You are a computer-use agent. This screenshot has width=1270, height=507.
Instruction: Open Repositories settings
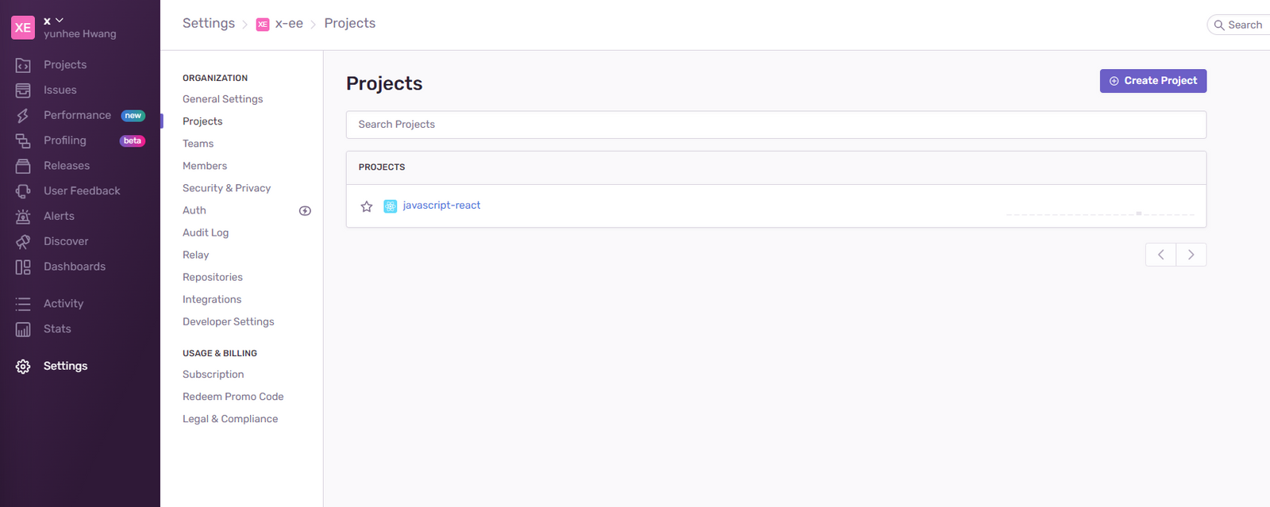pos(213,277)
